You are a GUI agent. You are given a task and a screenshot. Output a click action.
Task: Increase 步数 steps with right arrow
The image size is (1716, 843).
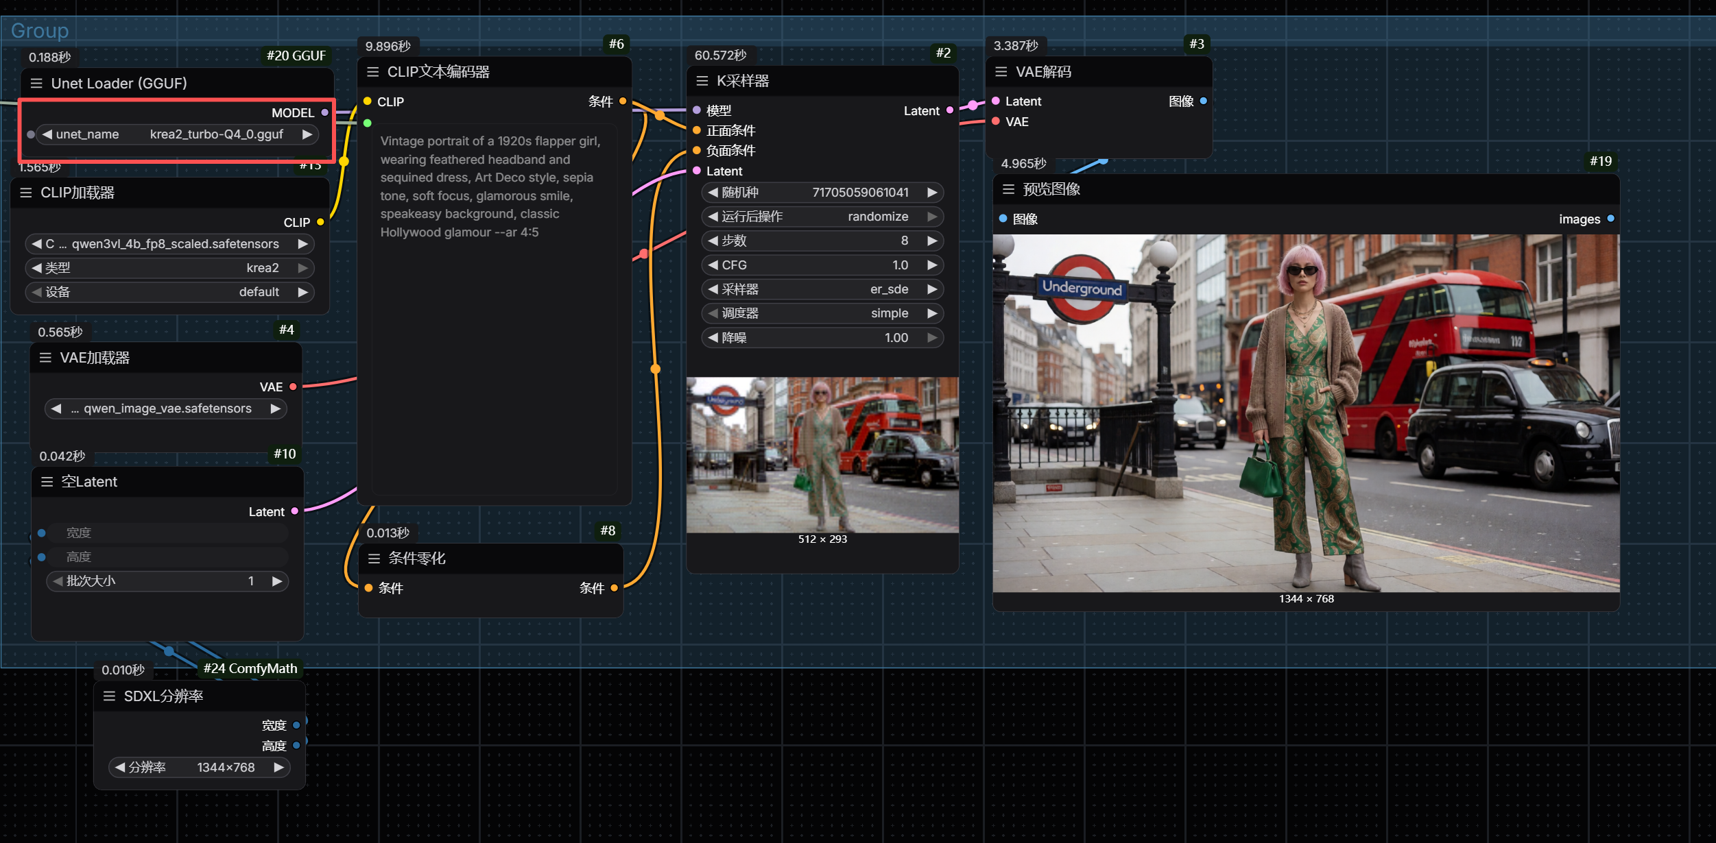932,241
